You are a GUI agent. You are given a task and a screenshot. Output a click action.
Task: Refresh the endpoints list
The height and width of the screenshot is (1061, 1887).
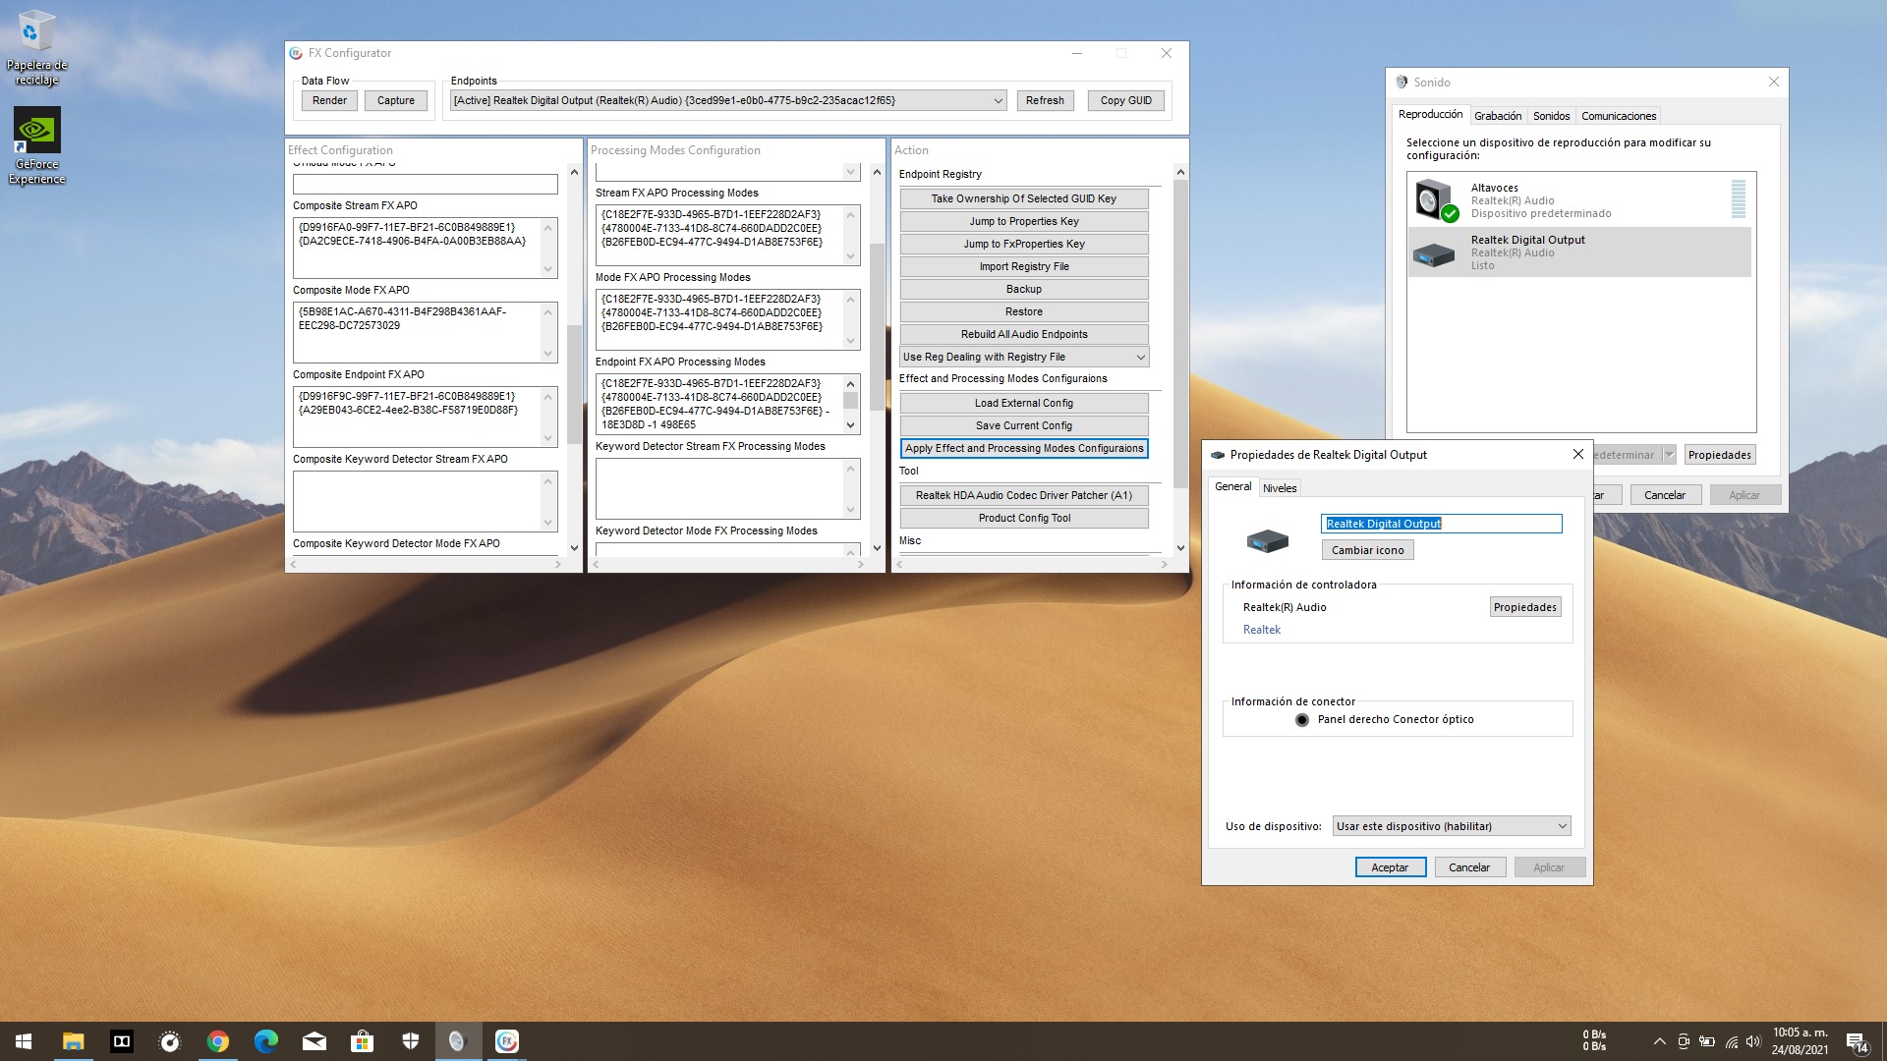click(x=1045, y=100)
